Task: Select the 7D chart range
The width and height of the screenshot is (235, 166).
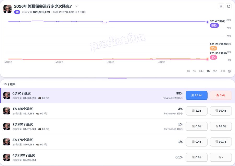Action: tap(208, 71)
